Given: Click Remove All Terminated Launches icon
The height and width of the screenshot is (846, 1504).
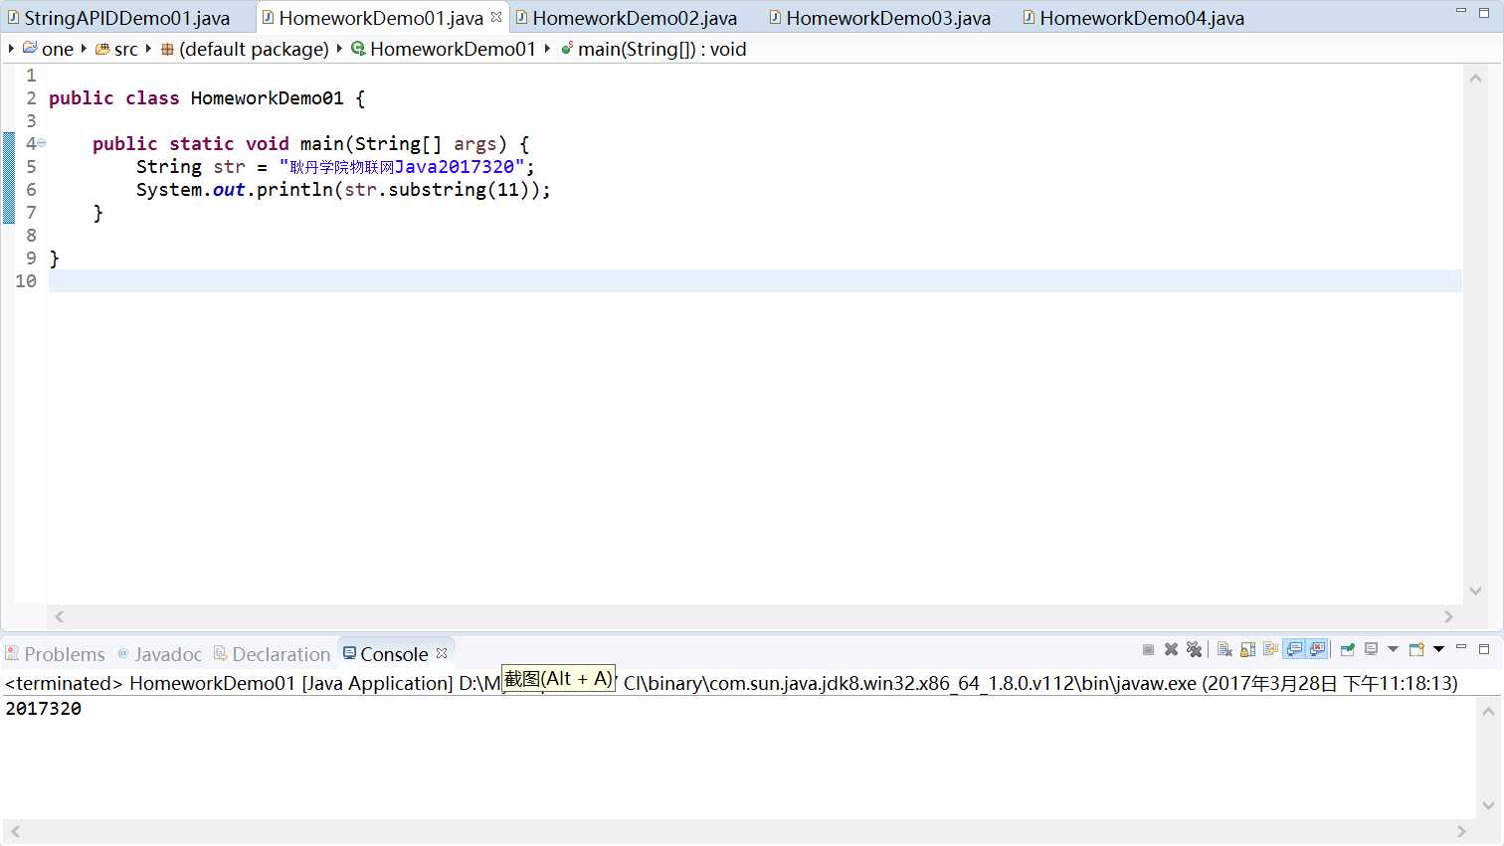Looking at the screenshot, I should click(x=1194, y=650).
